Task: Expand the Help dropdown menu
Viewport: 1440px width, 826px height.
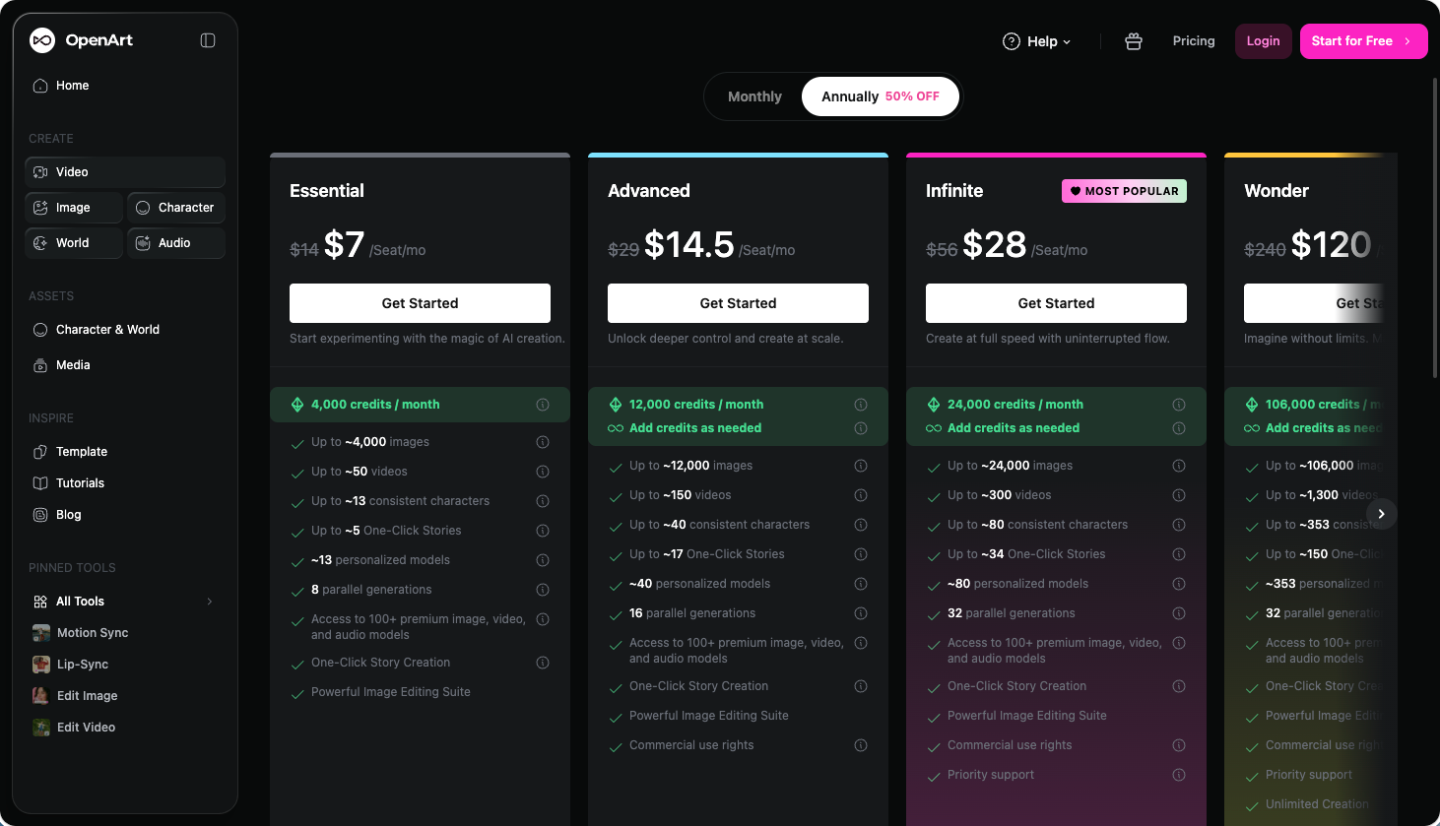Action: point(1037,41)
